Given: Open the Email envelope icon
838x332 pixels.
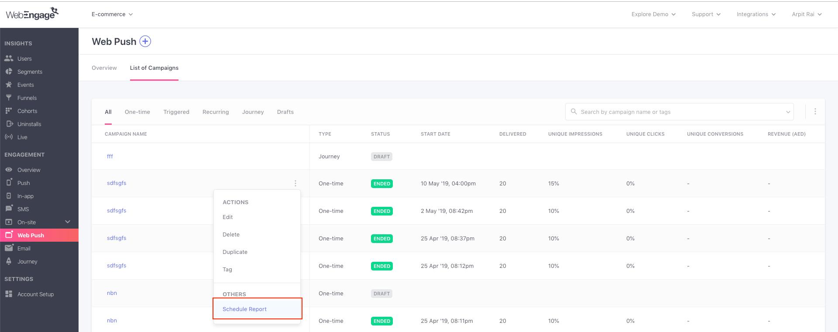Looking at the screenshot, I should (9, 248).
